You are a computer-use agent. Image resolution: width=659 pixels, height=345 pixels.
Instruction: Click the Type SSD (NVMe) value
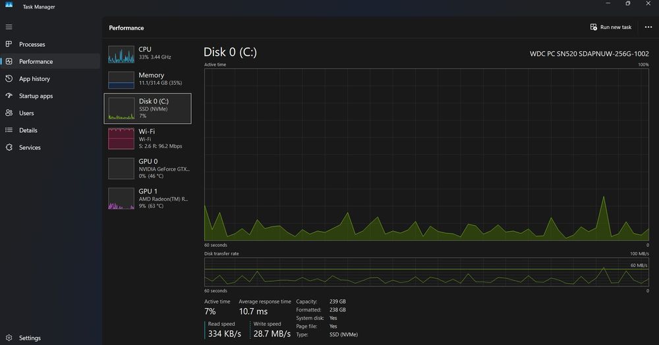pos(343,334)
